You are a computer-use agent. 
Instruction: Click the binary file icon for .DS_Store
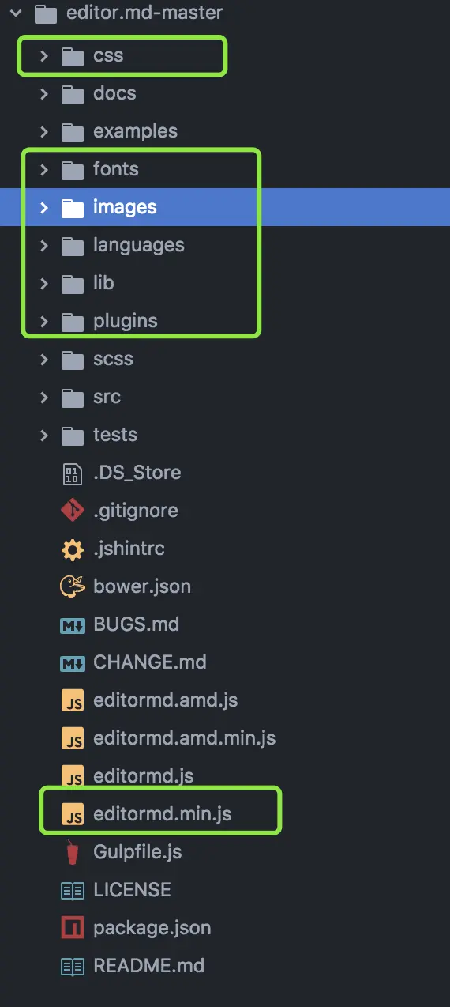[x=72, y=473]
